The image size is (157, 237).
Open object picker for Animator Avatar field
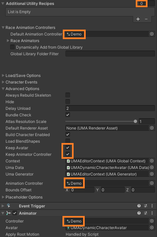click(x=152, y=227)
